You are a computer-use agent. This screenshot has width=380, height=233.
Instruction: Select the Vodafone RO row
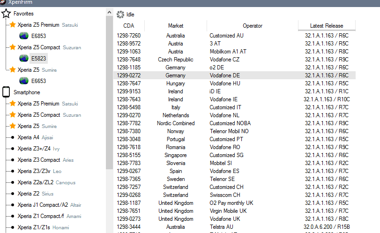click(x=234, y=147)
